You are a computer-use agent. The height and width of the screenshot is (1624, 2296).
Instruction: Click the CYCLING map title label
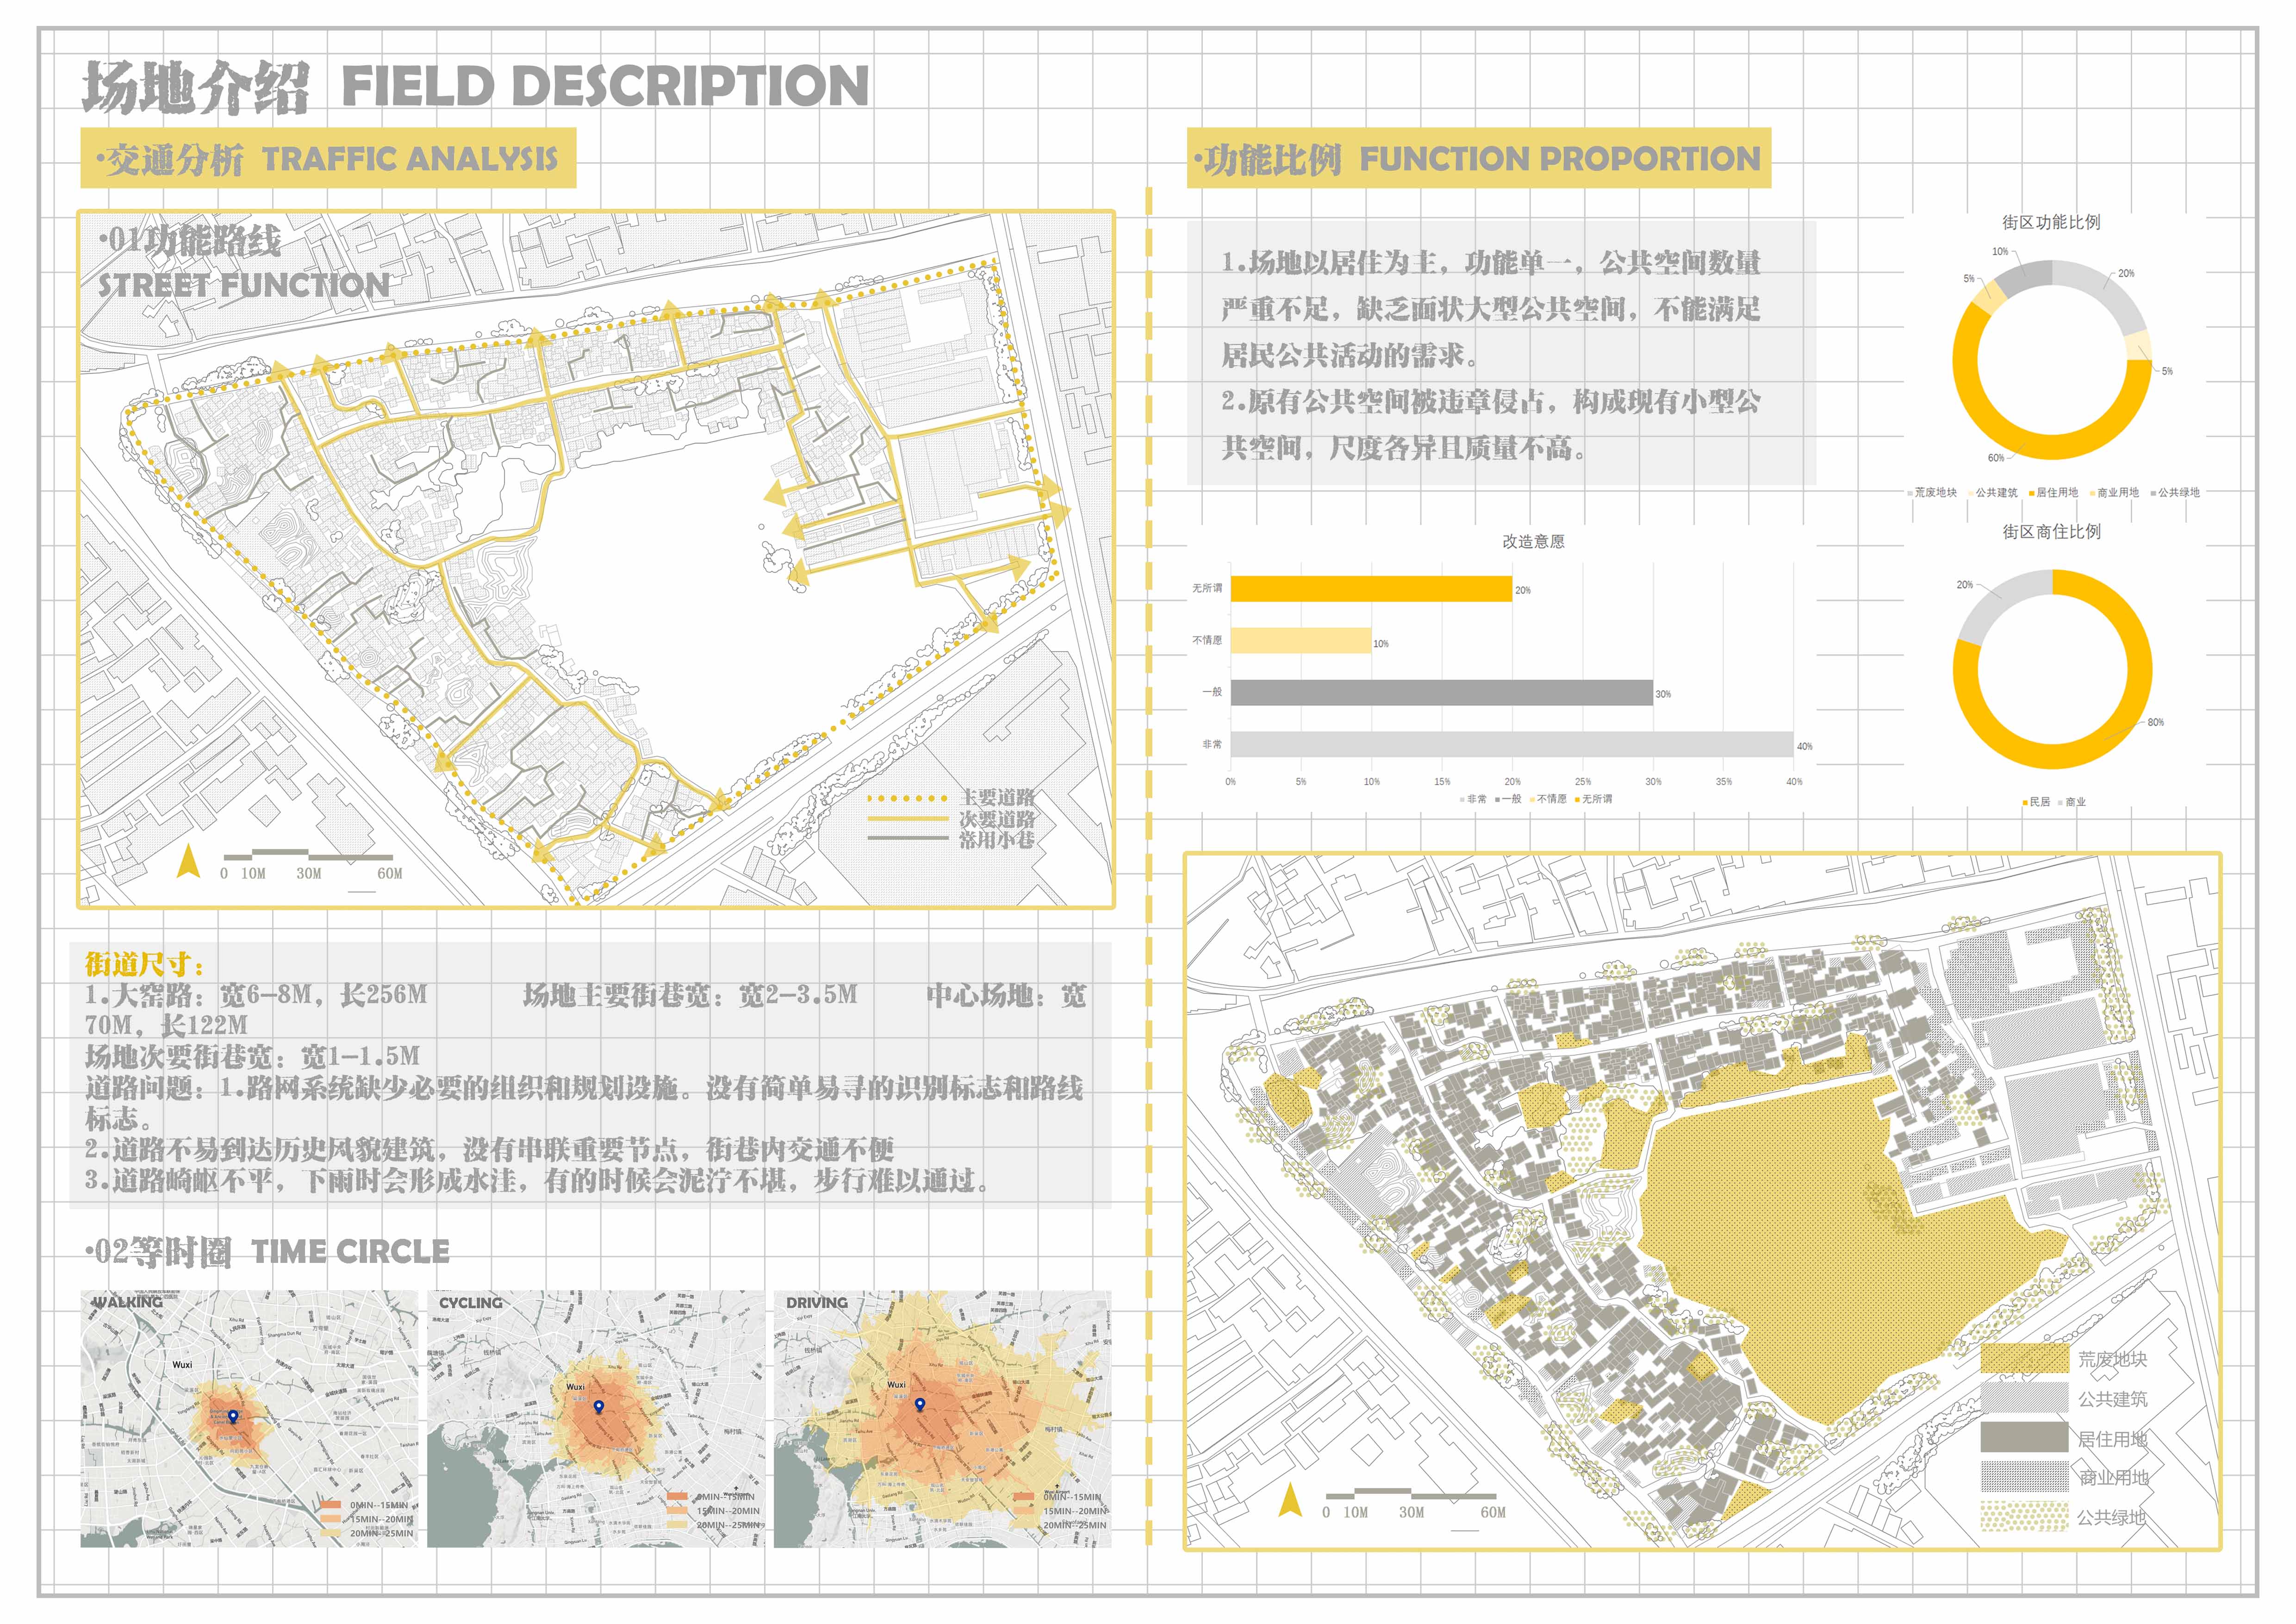(x=471, y=1303)
